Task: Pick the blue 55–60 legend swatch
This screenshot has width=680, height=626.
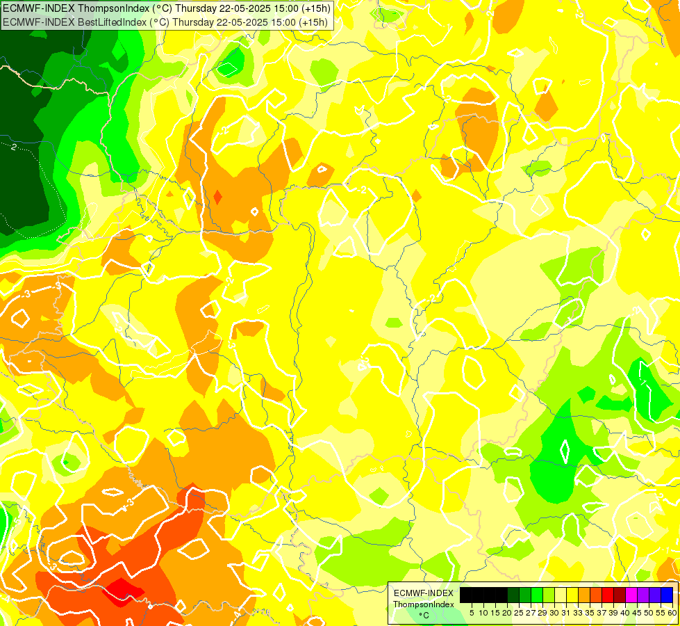Action: point(667,595)
